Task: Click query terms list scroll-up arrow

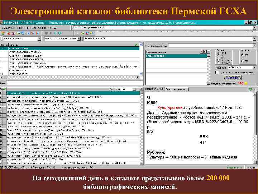Action: 209,52
